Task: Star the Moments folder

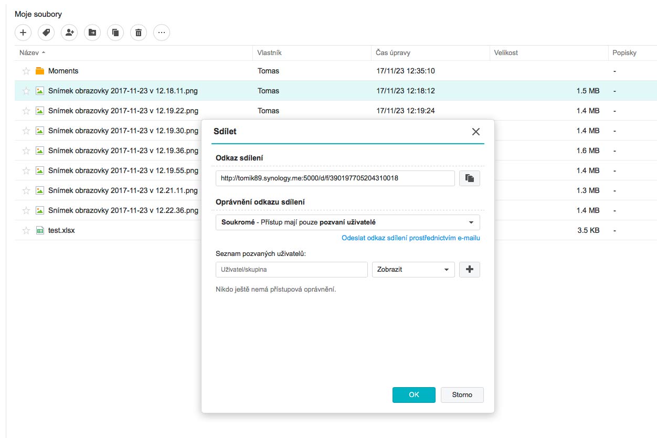Action: pyautogui.click(x=26, y=71)
